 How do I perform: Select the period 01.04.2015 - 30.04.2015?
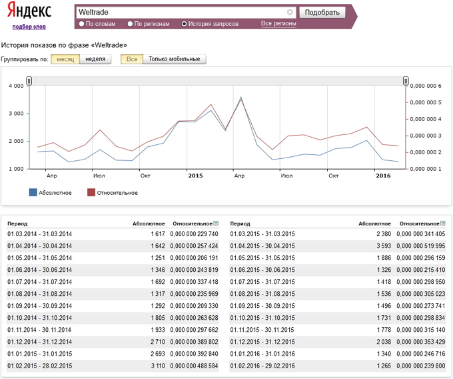point(262,246)
